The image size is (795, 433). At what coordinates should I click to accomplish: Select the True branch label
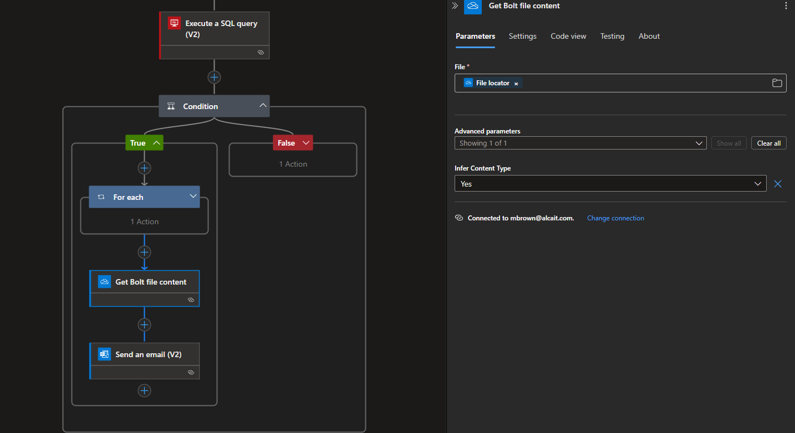[x=137, y=143]
